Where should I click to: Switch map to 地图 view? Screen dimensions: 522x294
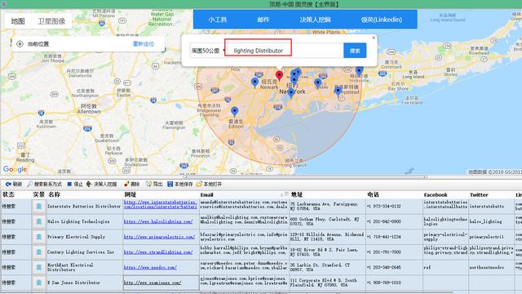(x=18, y=21)
